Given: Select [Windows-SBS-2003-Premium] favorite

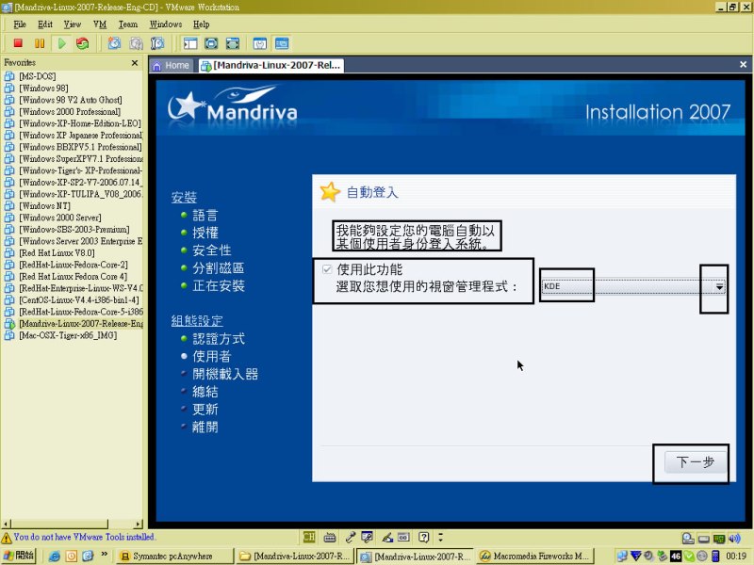Looking at the screenshot, I should click(74, 229).
